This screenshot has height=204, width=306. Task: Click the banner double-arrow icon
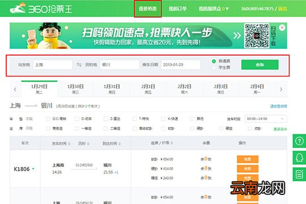237,36
